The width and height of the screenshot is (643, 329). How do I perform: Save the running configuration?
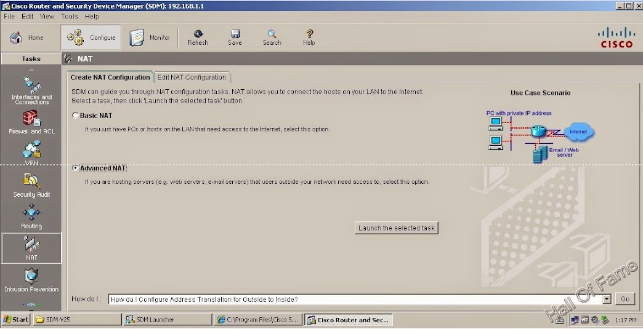[x=235, y=38]
